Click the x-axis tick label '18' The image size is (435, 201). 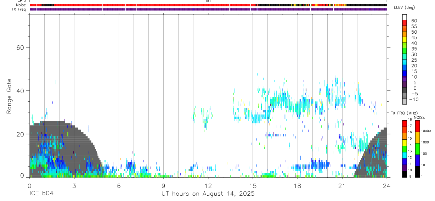click(297, 186)
